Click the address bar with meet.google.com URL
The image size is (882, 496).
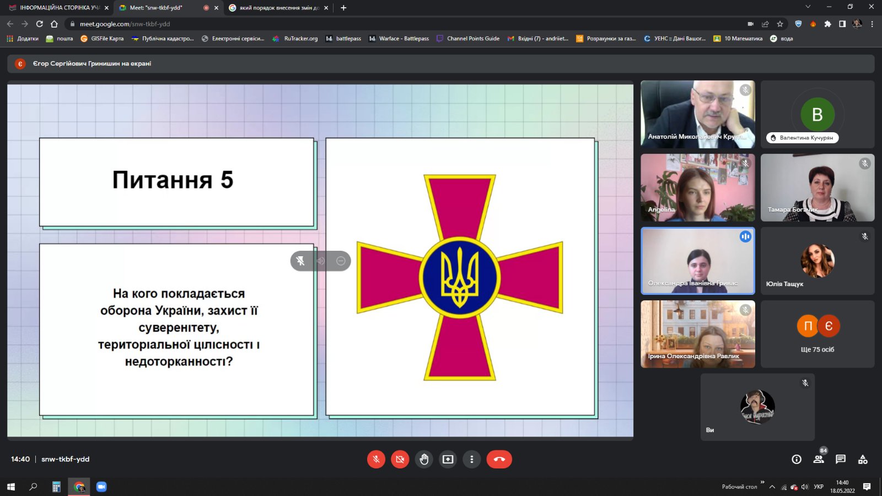point(408,24)
